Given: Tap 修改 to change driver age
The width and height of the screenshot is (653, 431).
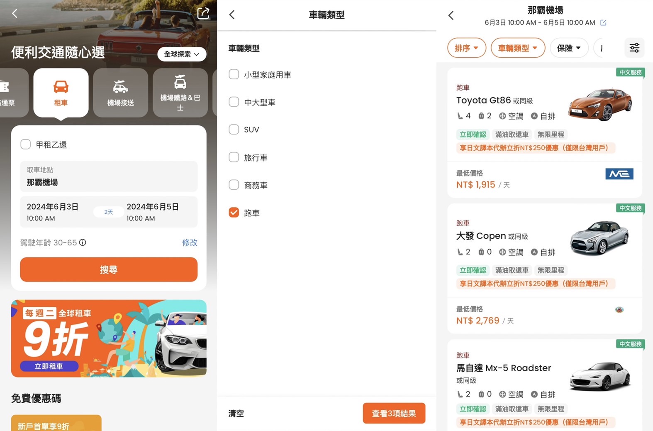Looking at the screenshot, I should (190, 242).
